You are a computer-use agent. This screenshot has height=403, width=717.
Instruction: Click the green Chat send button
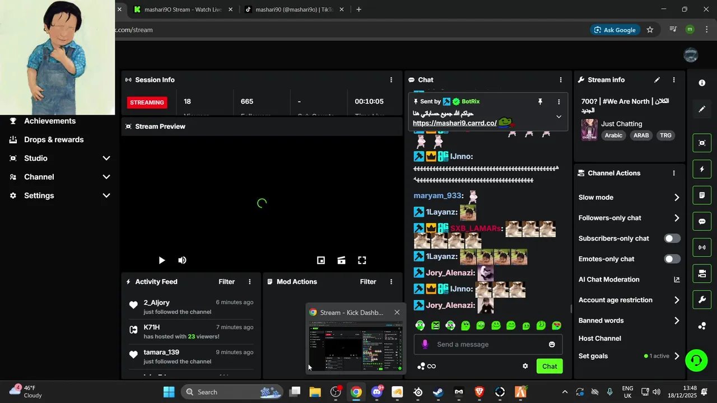coord(550,367)
